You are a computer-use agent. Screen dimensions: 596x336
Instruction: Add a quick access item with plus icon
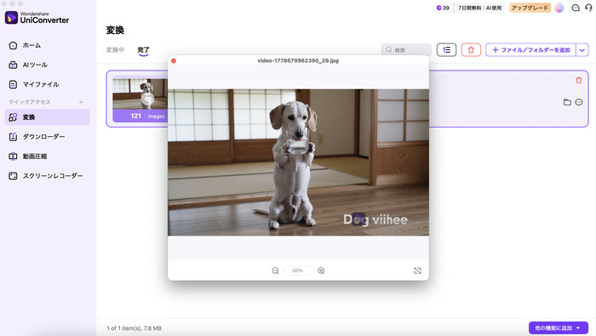coord(81,102)
